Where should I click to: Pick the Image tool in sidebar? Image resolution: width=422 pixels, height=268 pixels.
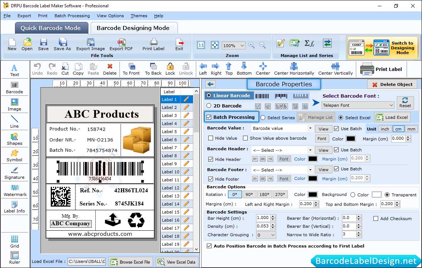click(14, 105)
